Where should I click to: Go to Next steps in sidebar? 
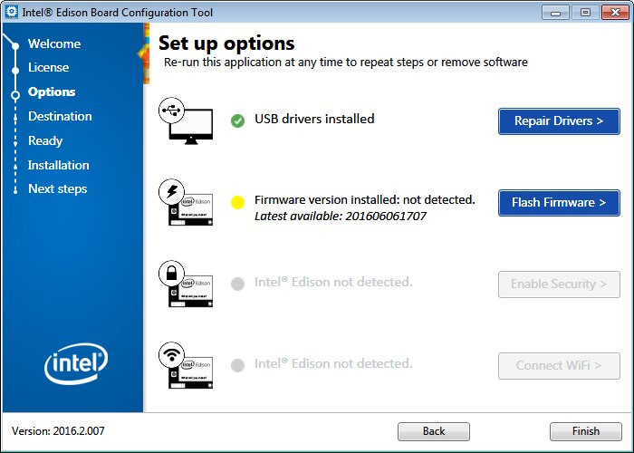[57, 188]
